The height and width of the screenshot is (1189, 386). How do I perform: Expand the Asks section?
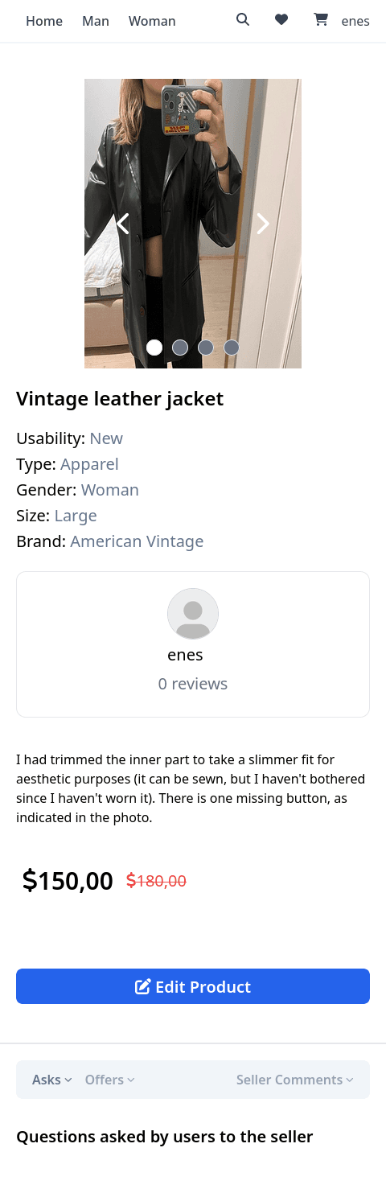pos(52,1080)
